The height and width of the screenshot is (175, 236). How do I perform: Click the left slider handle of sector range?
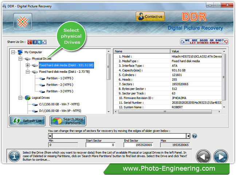coord(50,136)
